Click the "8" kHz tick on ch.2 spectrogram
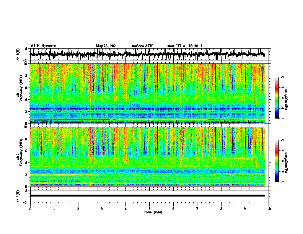 (27, 139)
